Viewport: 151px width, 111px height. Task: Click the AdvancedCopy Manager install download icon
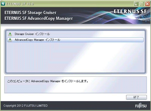click(10, 40)
